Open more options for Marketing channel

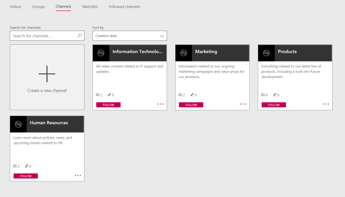[243, 104]
